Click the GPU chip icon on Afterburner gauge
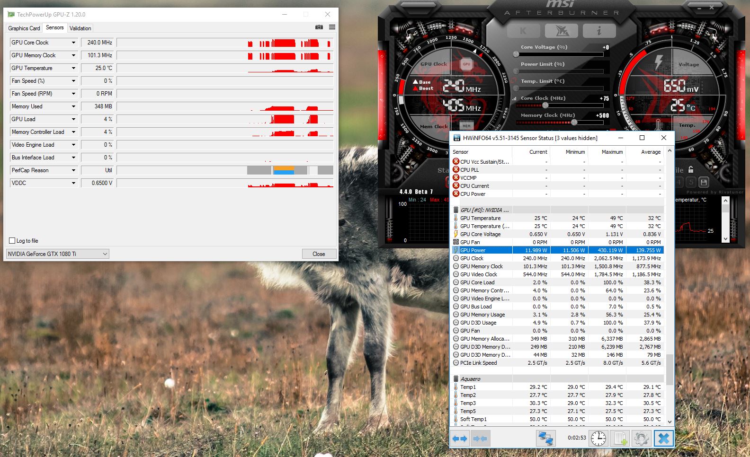This screenshot has width=750, height=457. pos(466,64)
